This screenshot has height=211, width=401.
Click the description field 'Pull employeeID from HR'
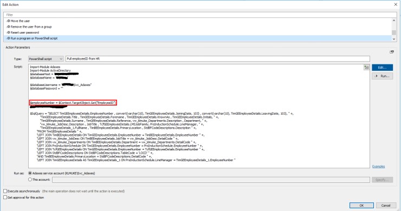(x=218, y=59)
